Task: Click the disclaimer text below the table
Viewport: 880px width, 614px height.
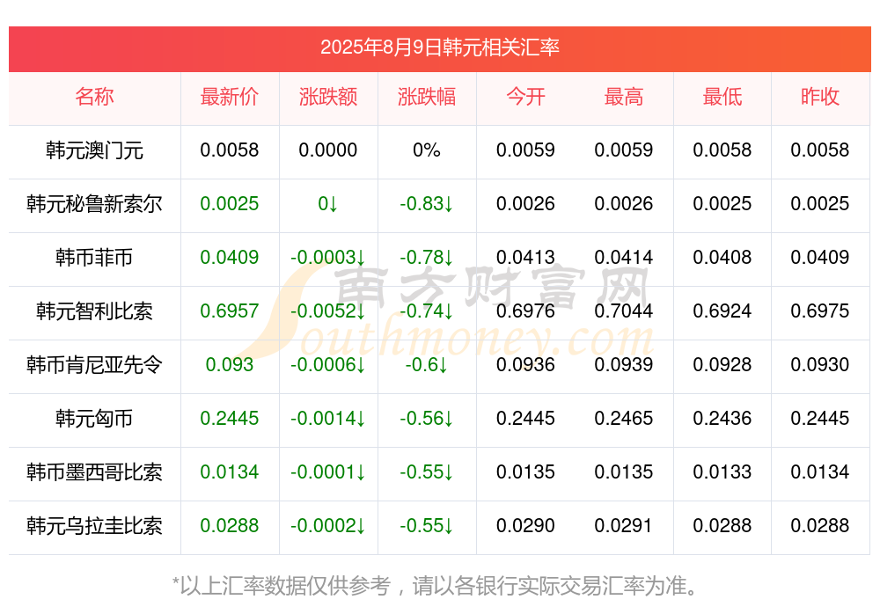Action: click(x=435, y=586)
